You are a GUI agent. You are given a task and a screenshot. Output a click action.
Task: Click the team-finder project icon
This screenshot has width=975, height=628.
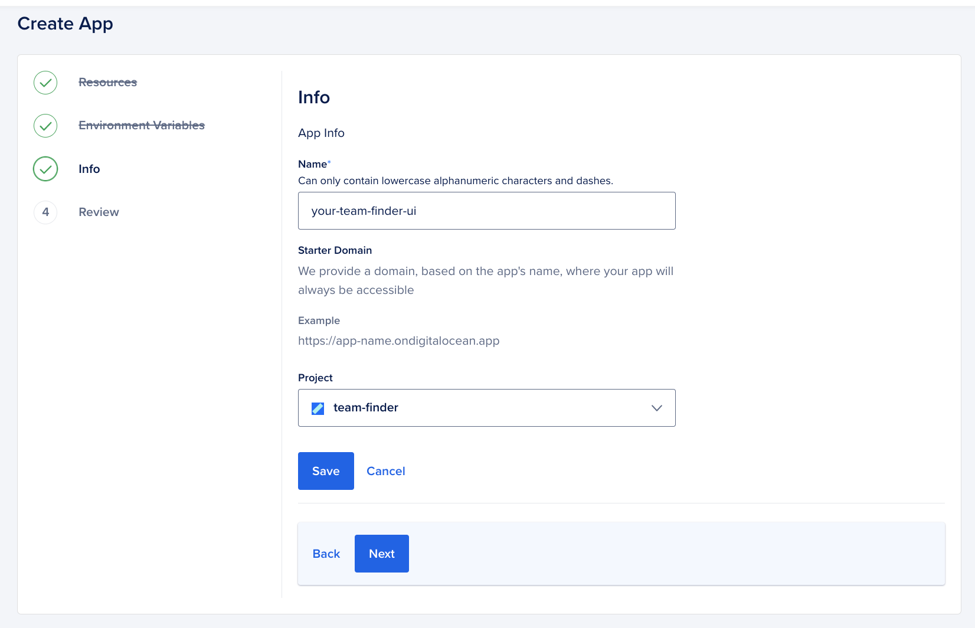coord(318,408)
